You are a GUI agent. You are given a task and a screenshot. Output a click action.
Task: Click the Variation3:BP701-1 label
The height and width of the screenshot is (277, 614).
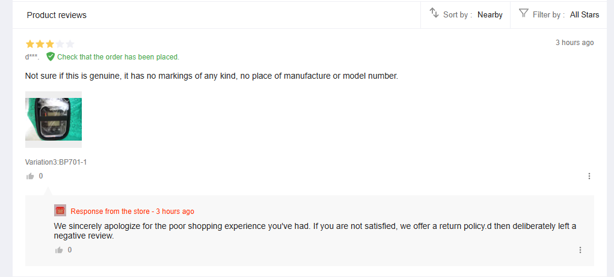pos(56,162)
